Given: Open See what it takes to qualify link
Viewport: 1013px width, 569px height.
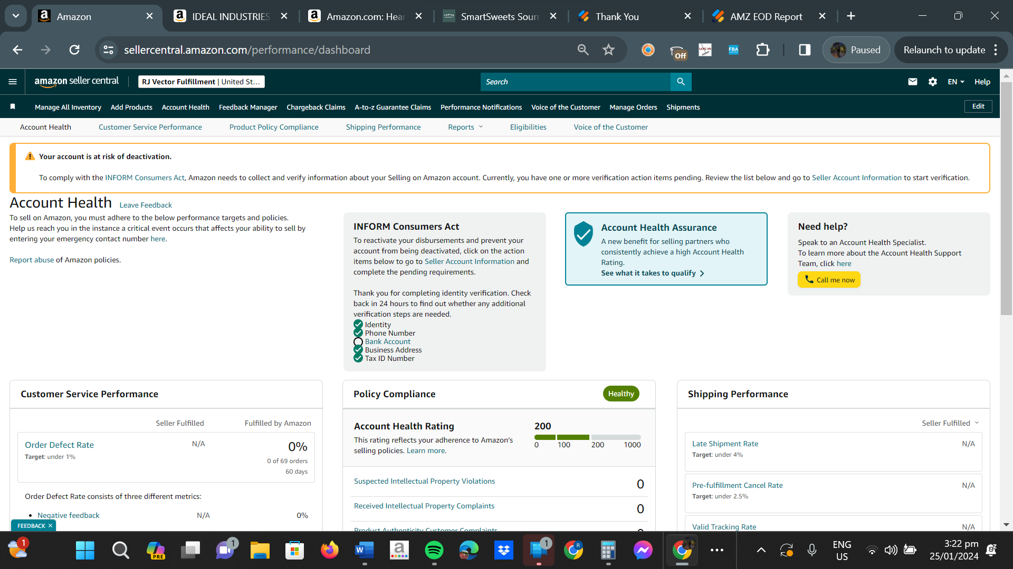Looking at the screenshot, I should pos(653,273).
